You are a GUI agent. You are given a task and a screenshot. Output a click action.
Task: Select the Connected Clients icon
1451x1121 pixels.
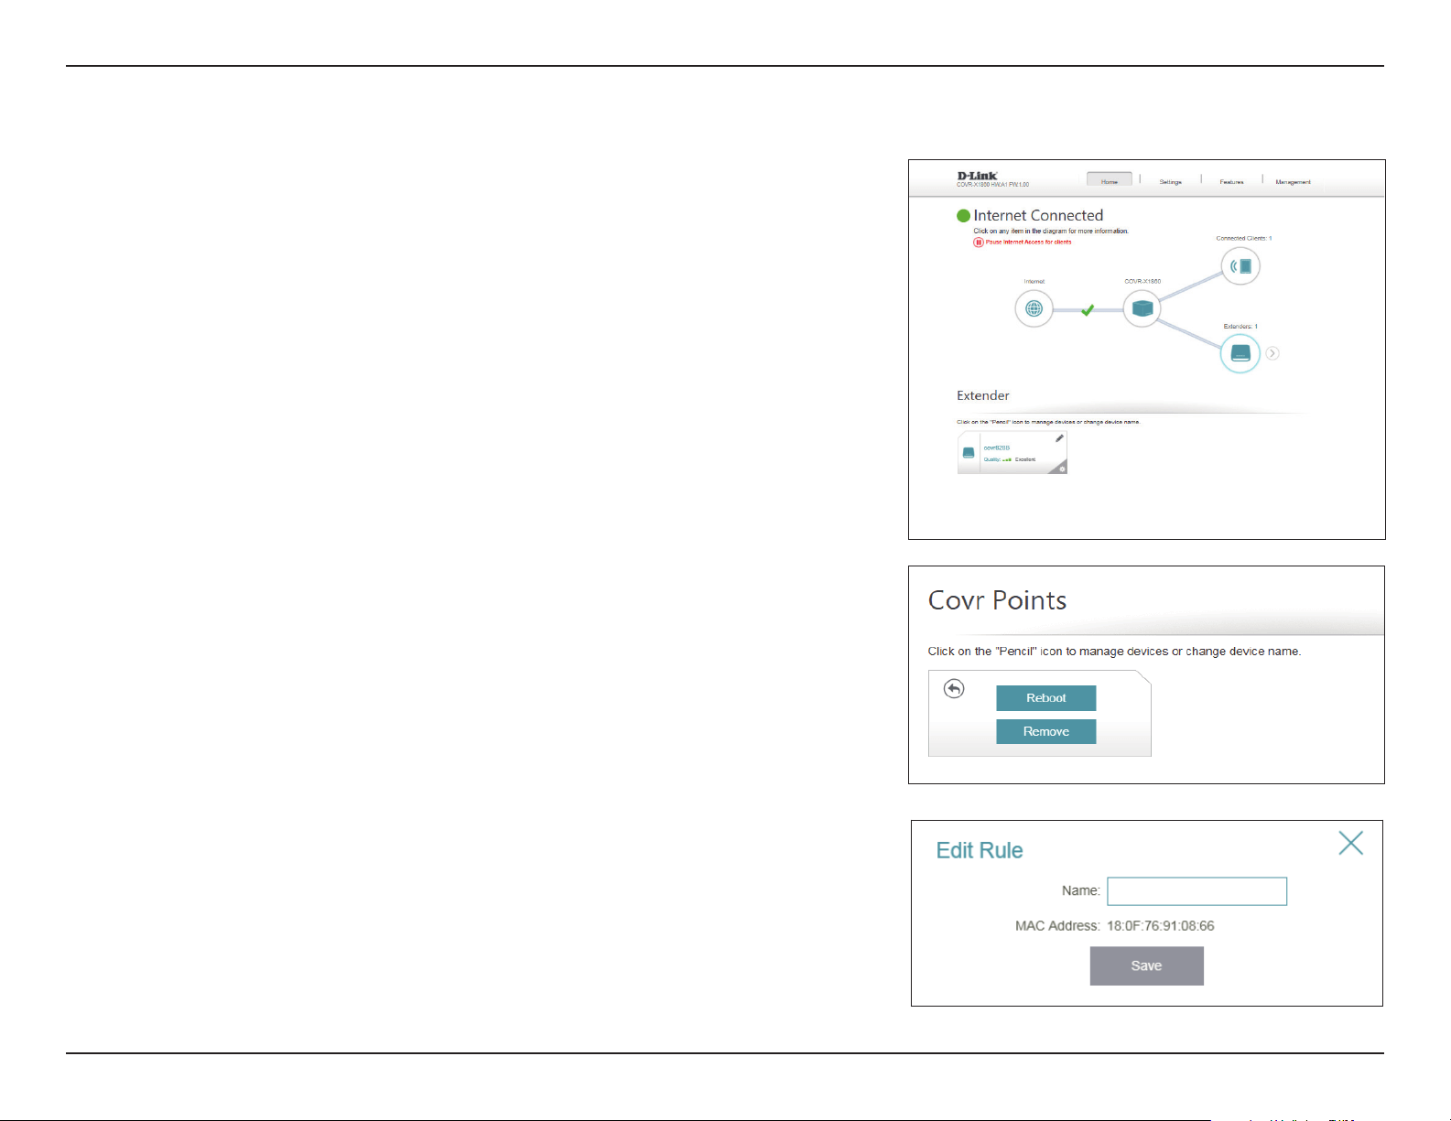(x=1240, y=266)
